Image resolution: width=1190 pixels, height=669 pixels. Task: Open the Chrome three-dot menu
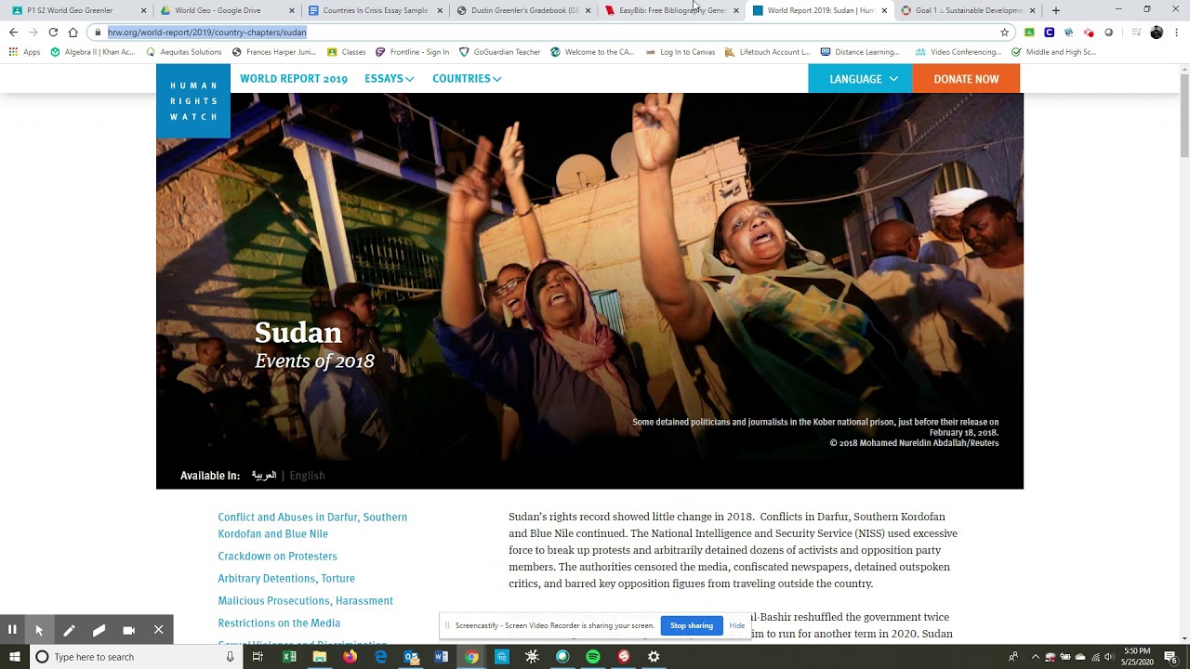[x=1177, y=32]
